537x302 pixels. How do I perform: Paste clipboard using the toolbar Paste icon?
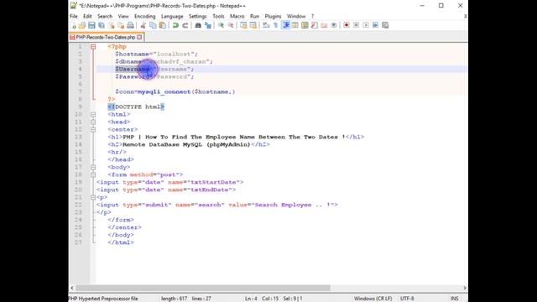(162, 25)
